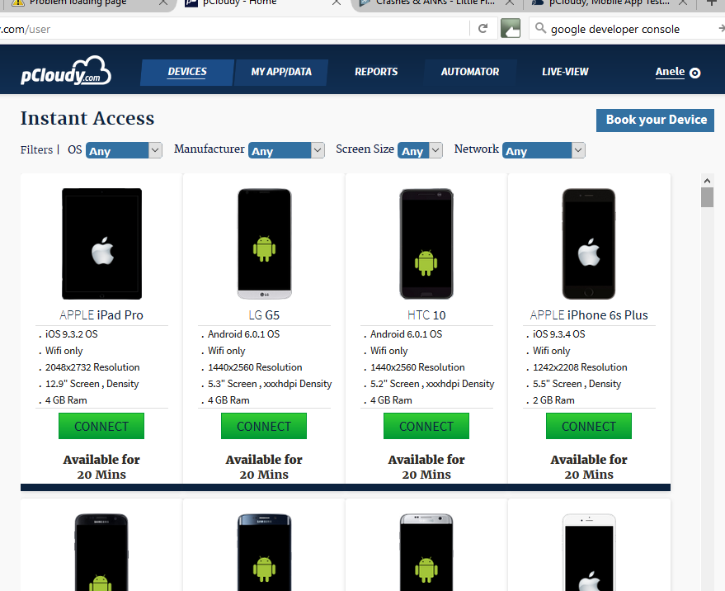This screenshot has width=725, height=591.
Task: Open the Anele account link
Action: click(x=670, y=72)
